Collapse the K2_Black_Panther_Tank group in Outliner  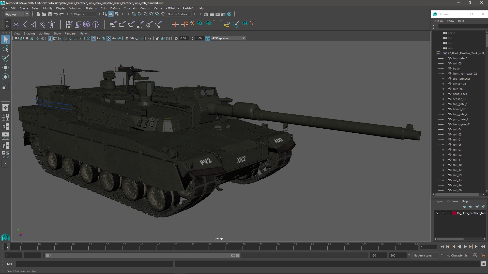pyautogui.click(x=438, y=53)
